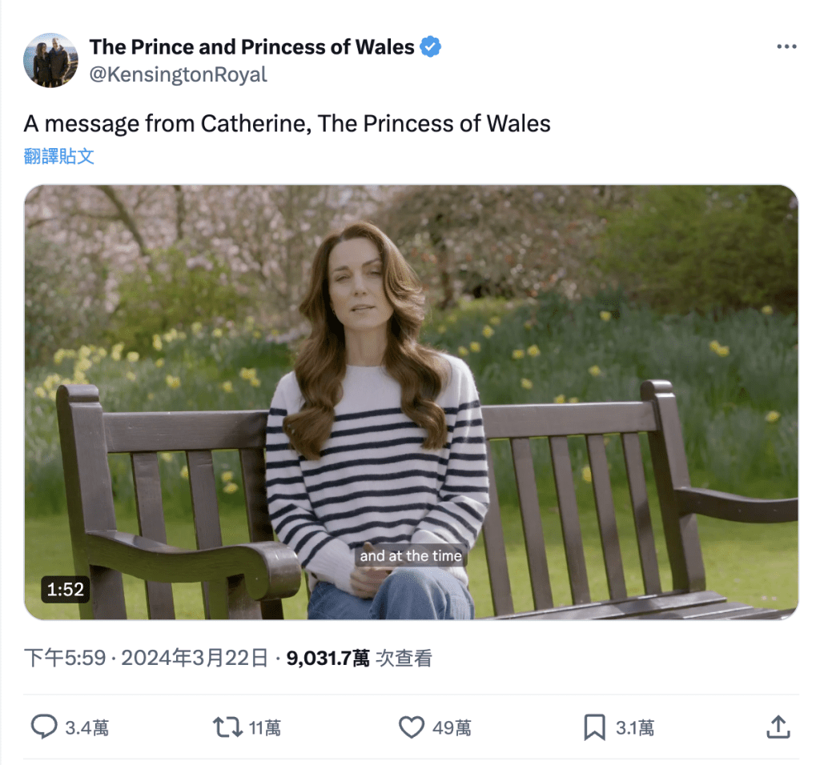820x765 pixels.
Task: Click the reply speech bubble icon
Action: tap(44, 727)
